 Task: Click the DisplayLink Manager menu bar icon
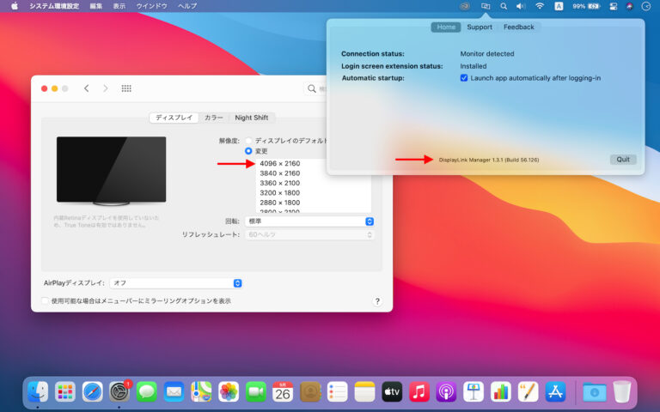tap(486, 6)
